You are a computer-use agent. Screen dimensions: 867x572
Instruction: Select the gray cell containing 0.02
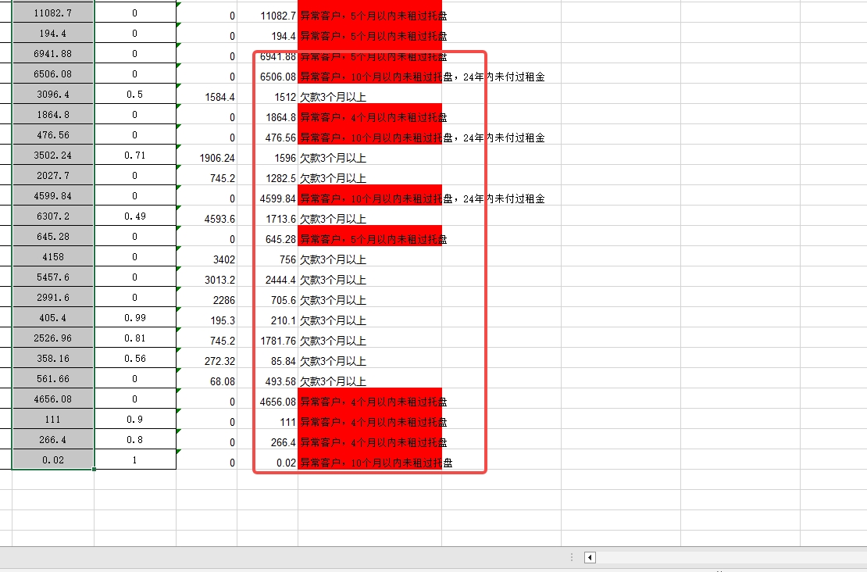tap(53, 459)
